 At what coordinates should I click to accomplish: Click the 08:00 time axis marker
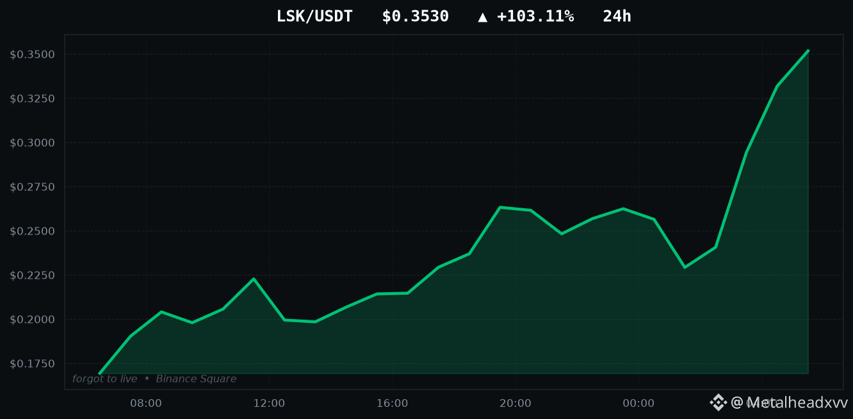point(146,404)
